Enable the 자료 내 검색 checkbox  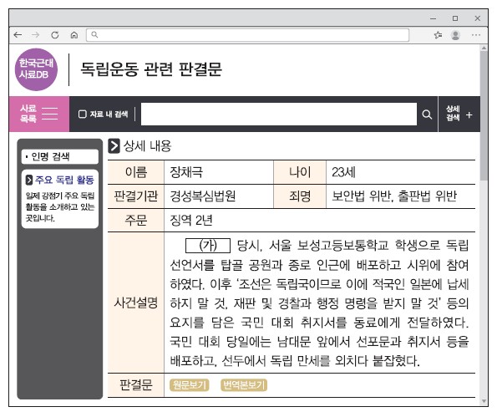tap(83, 114)
